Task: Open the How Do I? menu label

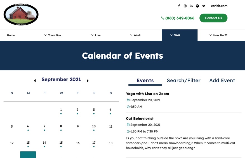Action: tap(220, 35)
